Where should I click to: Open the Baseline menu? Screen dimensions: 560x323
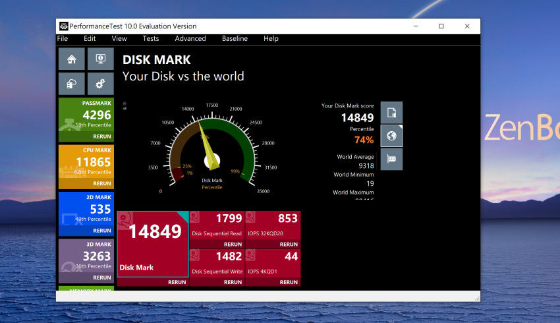point(235,39)
